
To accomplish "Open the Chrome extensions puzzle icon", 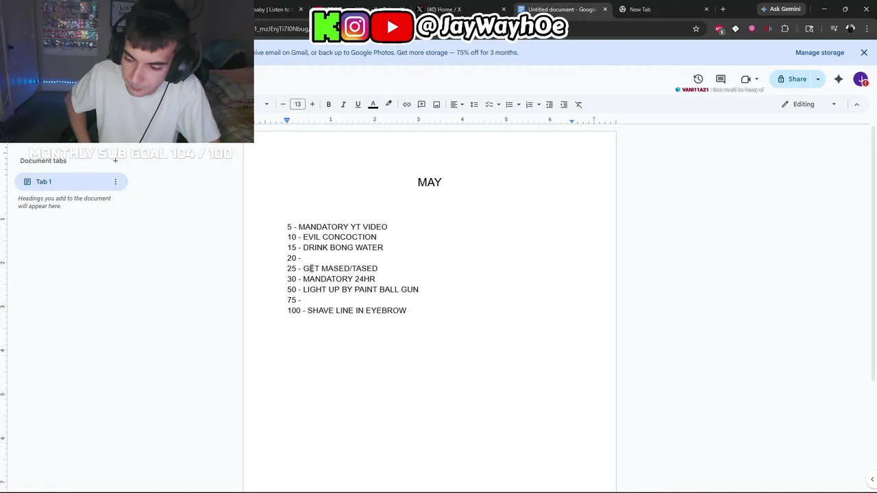I will point(785,29).
